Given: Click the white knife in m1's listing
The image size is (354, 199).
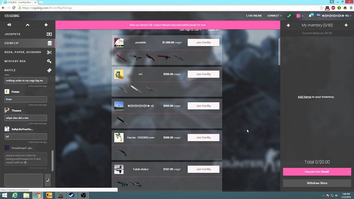Looking at the screenshot, I should (x=136, y=89).
